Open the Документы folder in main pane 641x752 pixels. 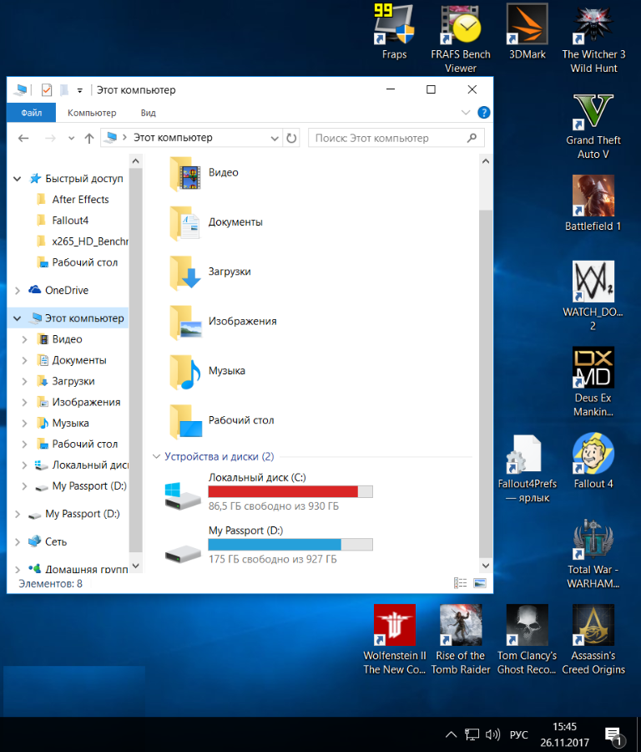click(216, 222)
